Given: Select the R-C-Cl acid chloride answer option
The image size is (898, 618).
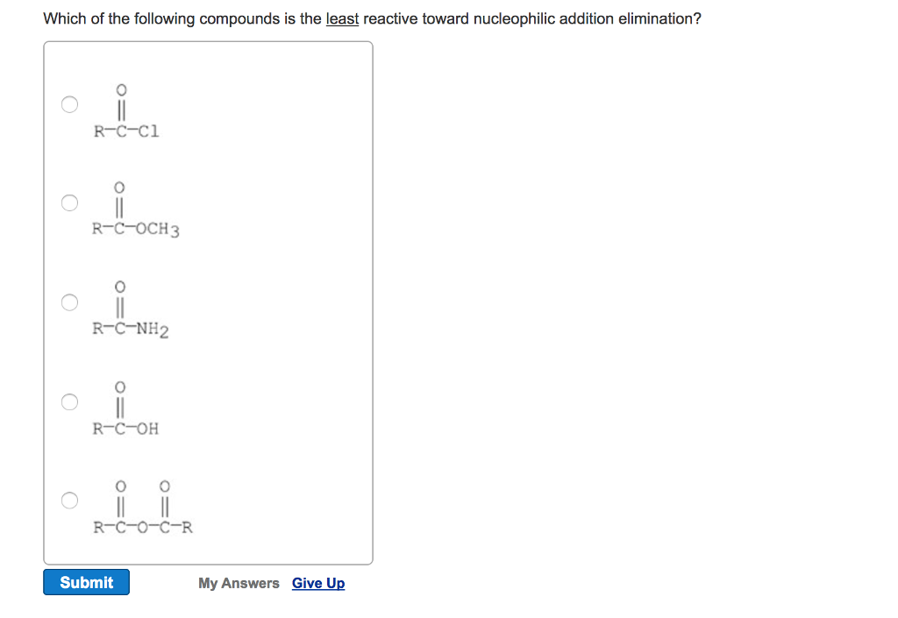Looking at the screenshot, I should pyautogui.click(x=69, y=104).
